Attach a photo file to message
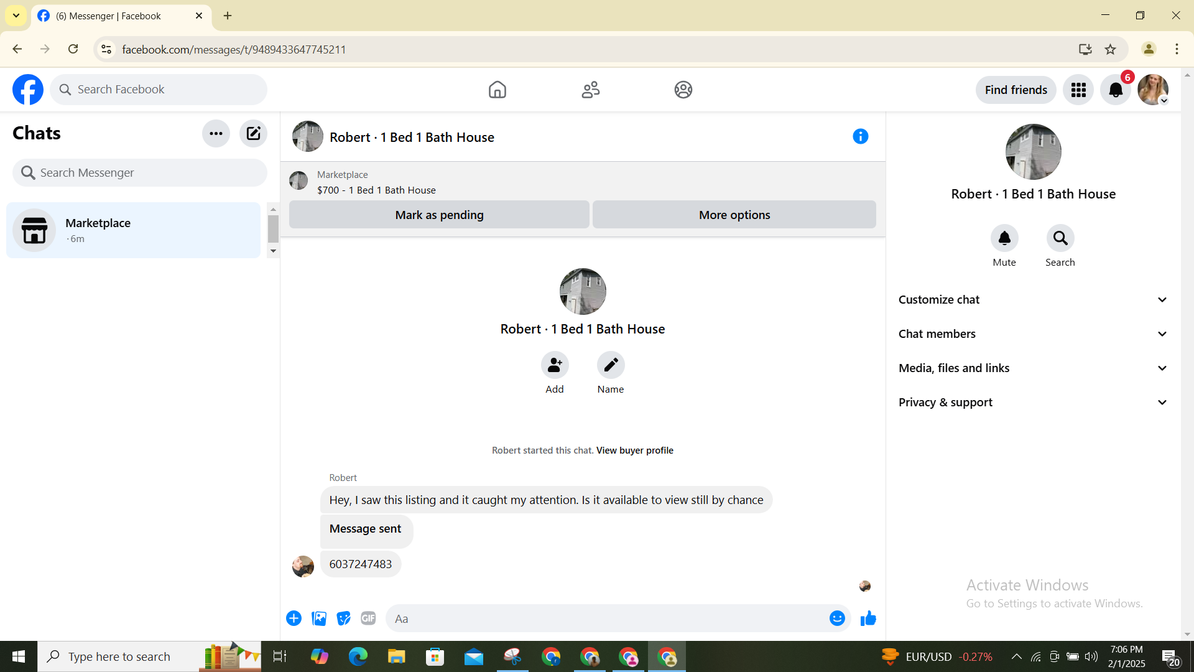Viewport: 1194px width, 672px height. click(319, 618)
